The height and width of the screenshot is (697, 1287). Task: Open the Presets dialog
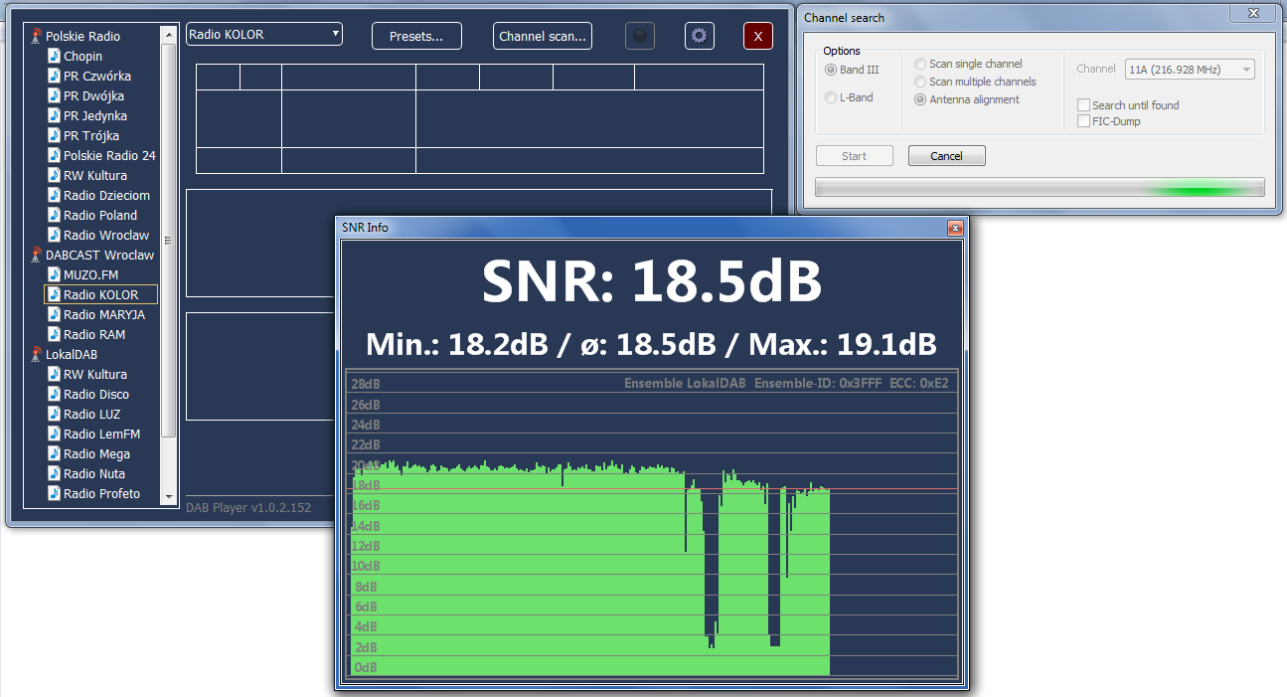point(416,36)
